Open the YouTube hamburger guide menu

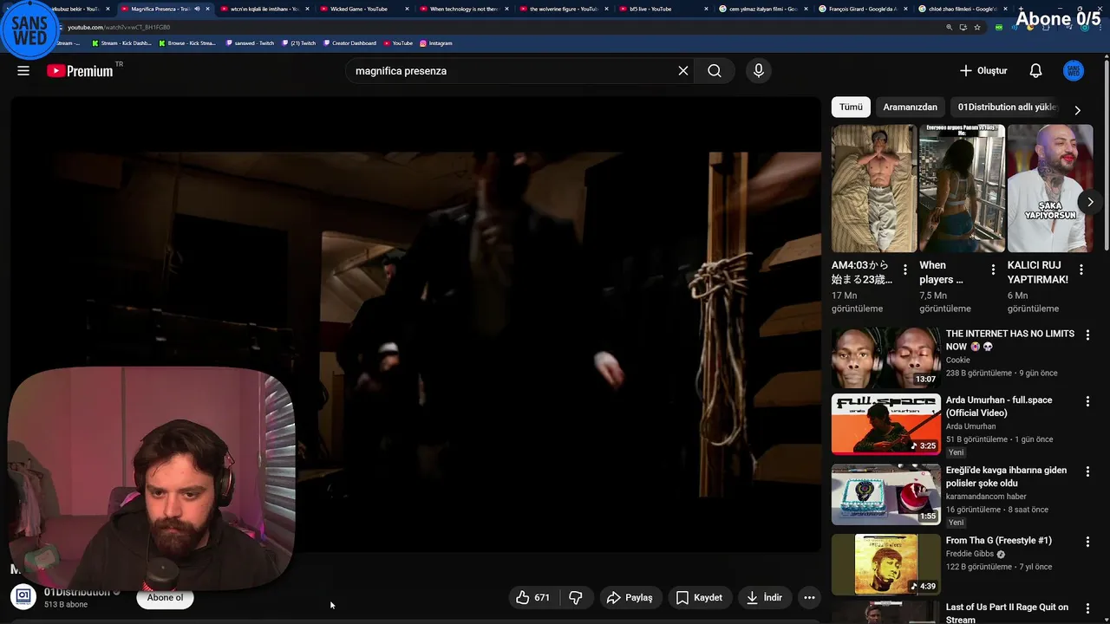click(x=23, y=71)
